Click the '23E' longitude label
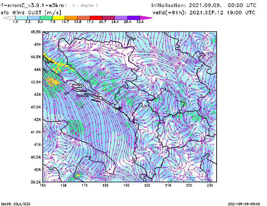This screenshot has width=267, height=206. tap(210, 185)
